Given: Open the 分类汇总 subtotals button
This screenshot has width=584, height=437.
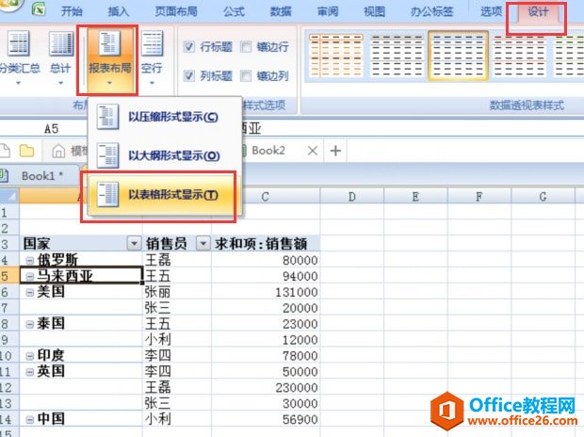Looking at the screenshot, I should point(19,57).
